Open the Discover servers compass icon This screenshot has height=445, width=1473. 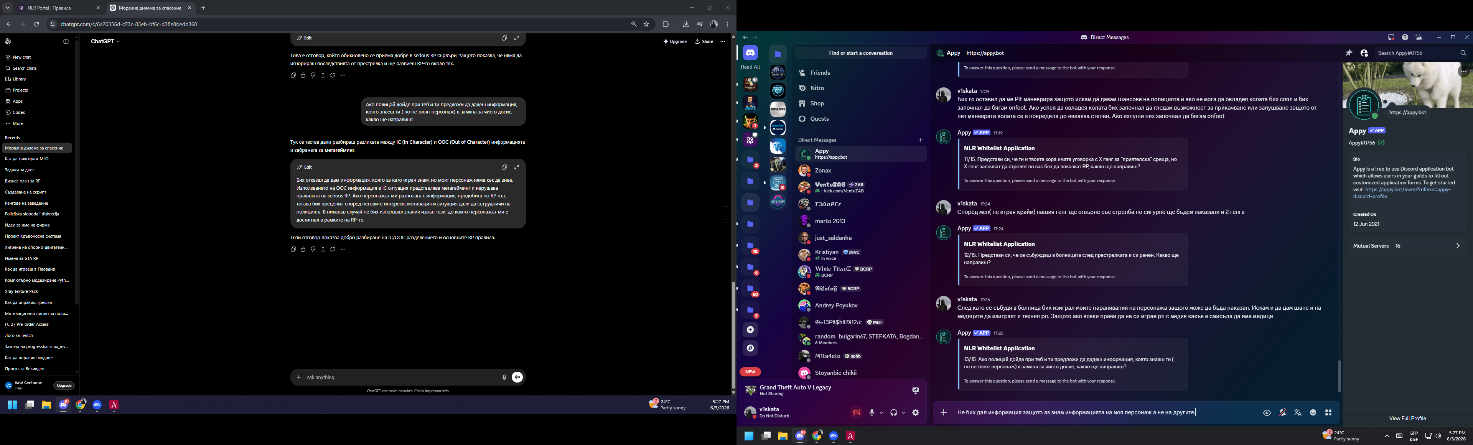coord(750,348)
